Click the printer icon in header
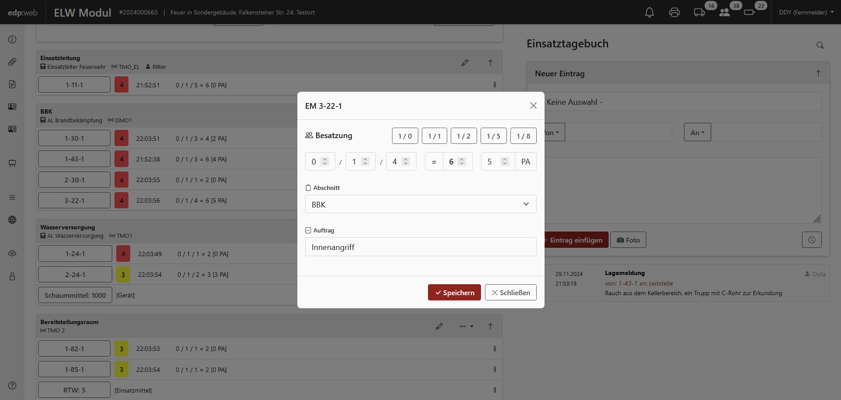 click(x=674, y=12)
